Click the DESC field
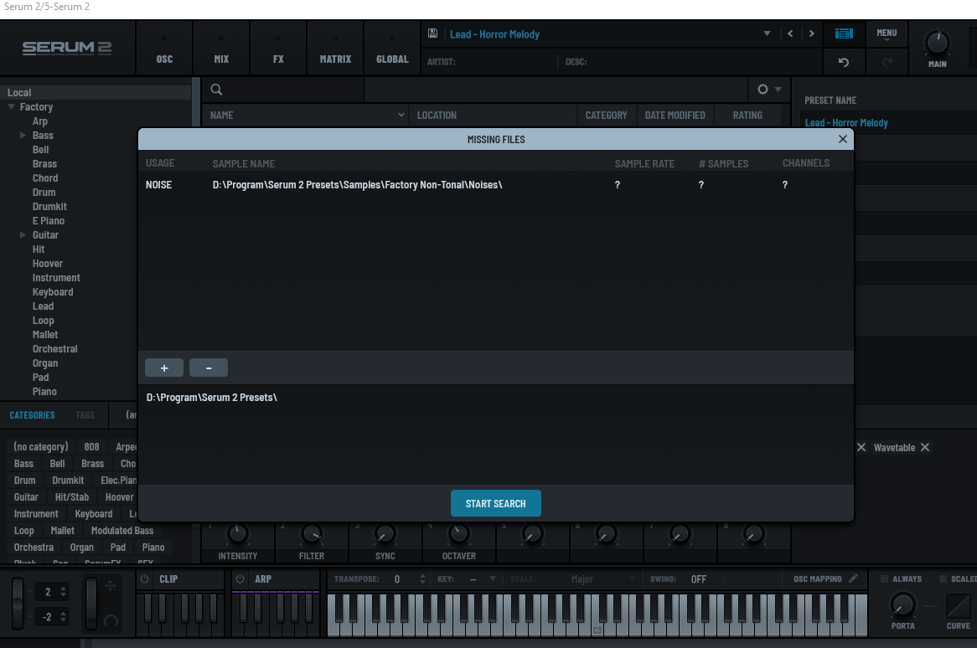The image size is (977, 648). [x=691, y=62]
